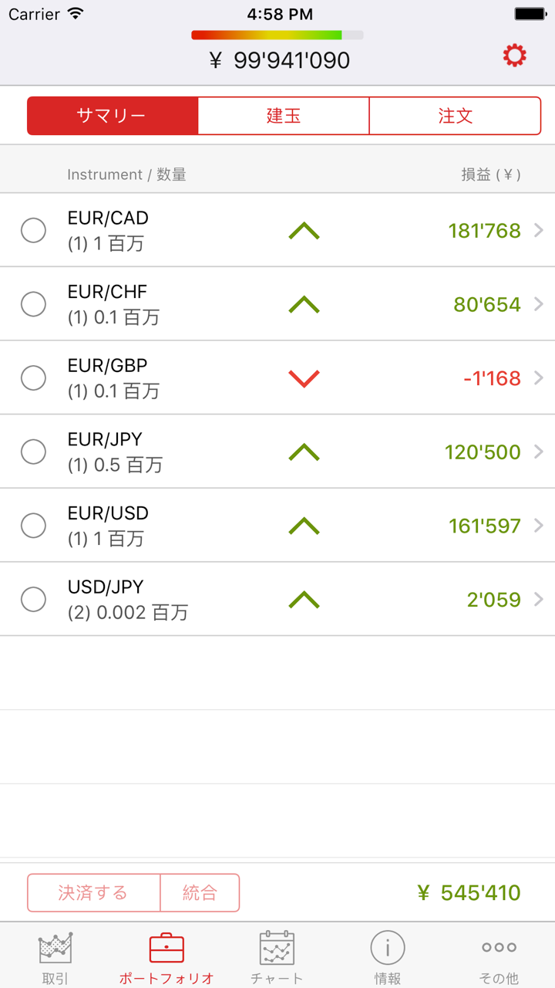
Task: Open settings gear icon
Action: click(514, 56)
